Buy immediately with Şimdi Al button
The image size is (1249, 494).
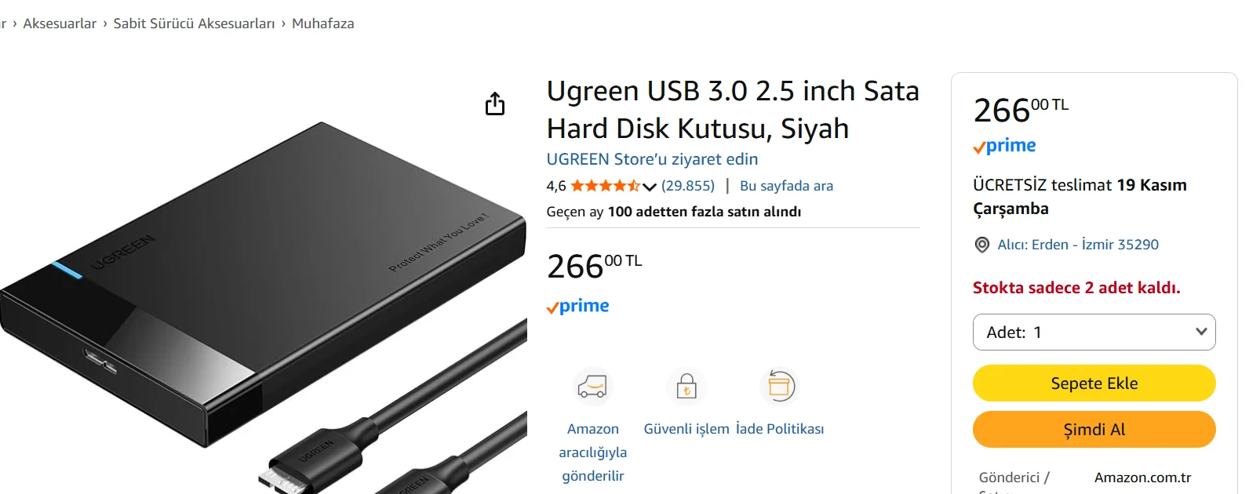pos(1094,430)
